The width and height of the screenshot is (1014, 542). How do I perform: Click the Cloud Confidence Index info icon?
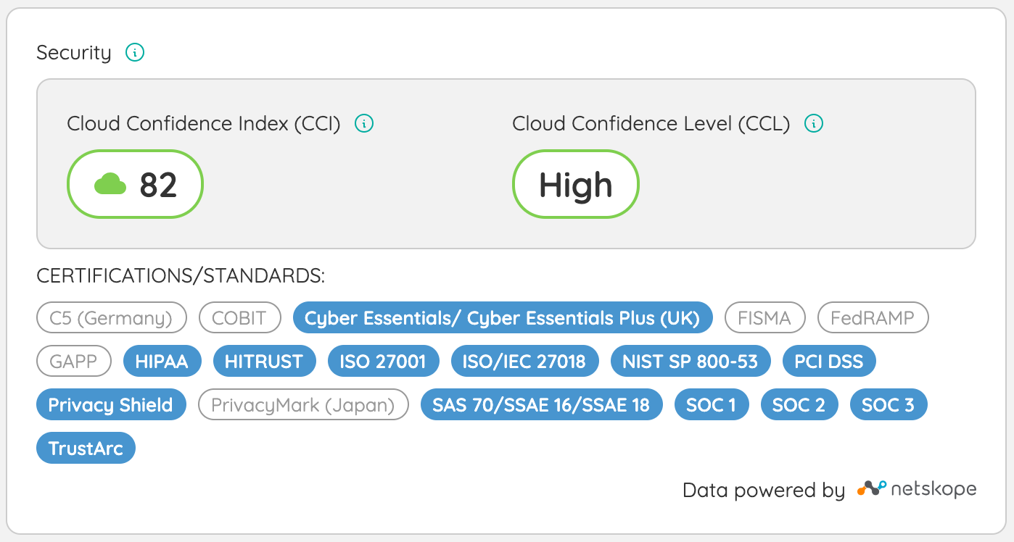pos(364,124)
